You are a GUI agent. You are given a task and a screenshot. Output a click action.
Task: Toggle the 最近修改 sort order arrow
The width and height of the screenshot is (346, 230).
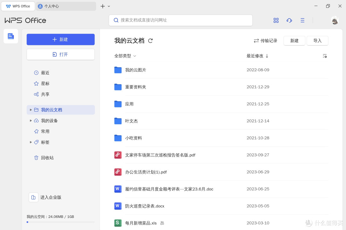[x=267, y=56]
